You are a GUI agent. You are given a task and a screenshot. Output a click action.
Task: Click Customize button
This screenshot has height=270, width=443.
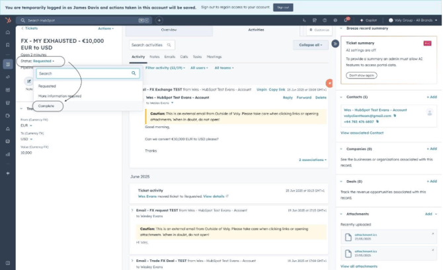[x=319, y=30]
